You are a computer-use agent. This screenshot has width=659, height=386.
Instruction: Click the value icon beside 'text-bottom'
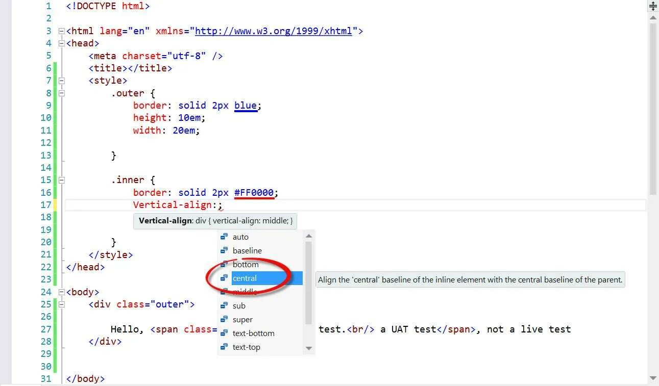(x=224, y=333)
